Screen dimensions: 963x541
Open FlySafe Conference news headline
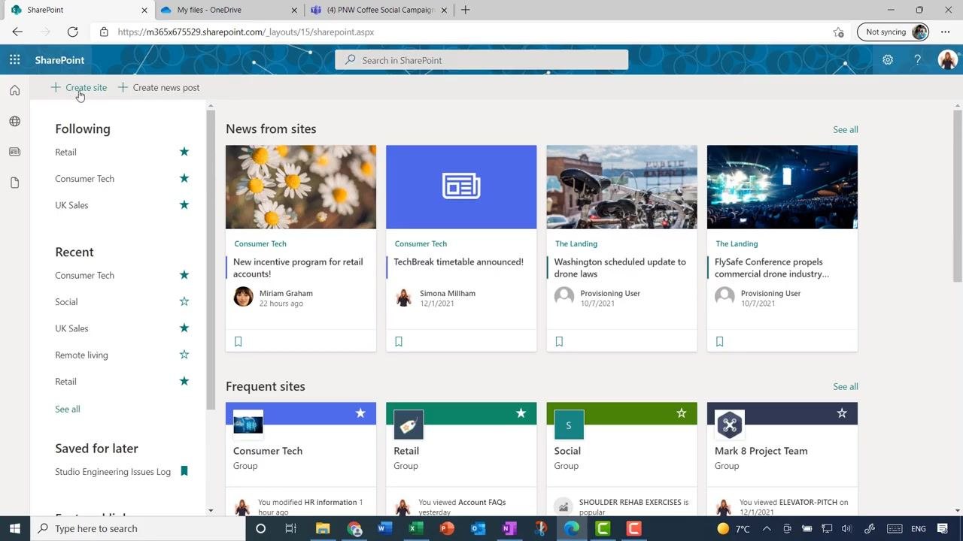[772, 267]
